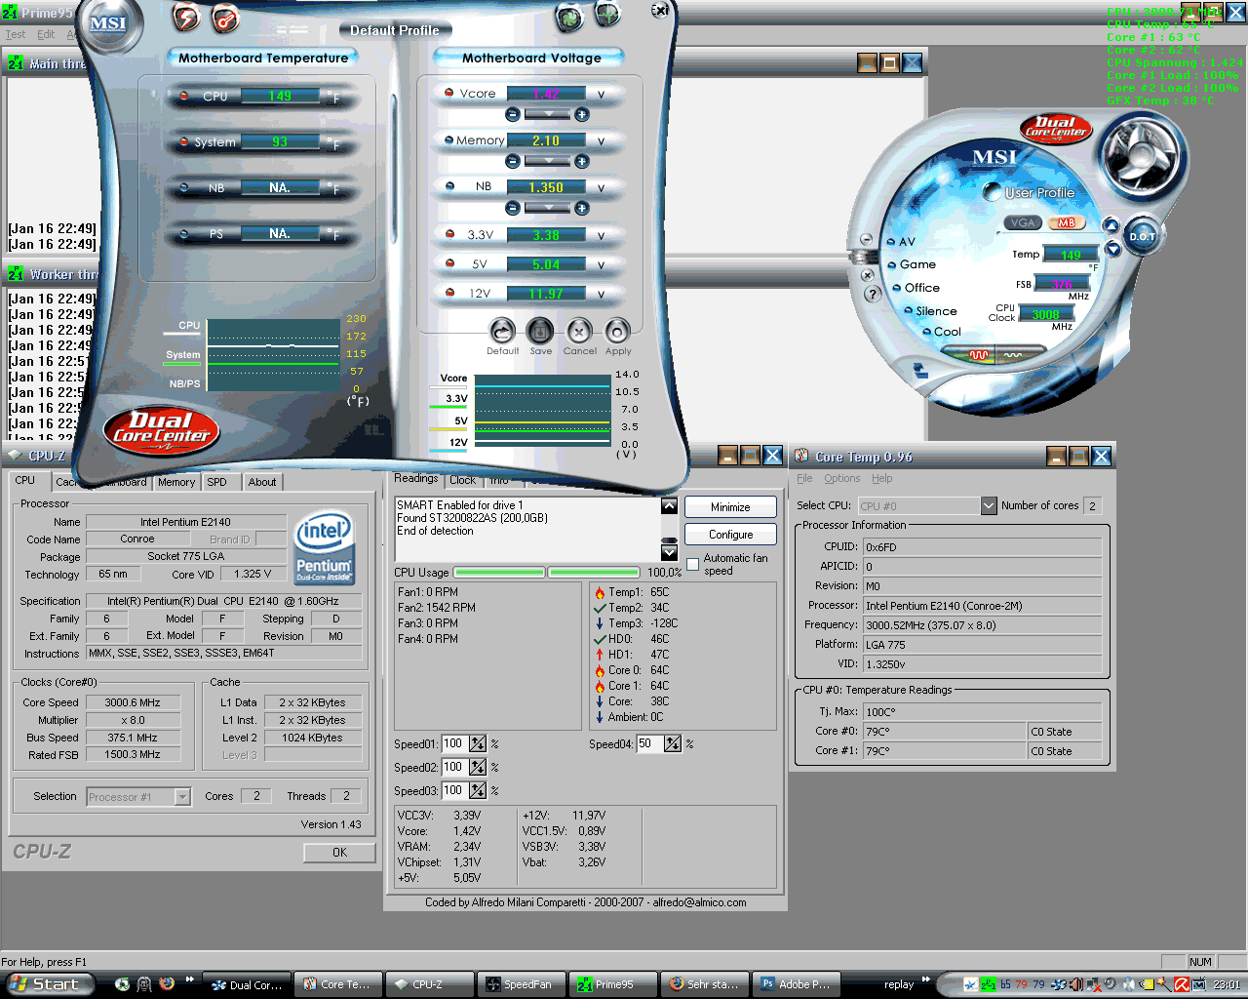Select the User Profile orb
The height and width of the screenshot is (999, 1248).
tap(992, 191)
